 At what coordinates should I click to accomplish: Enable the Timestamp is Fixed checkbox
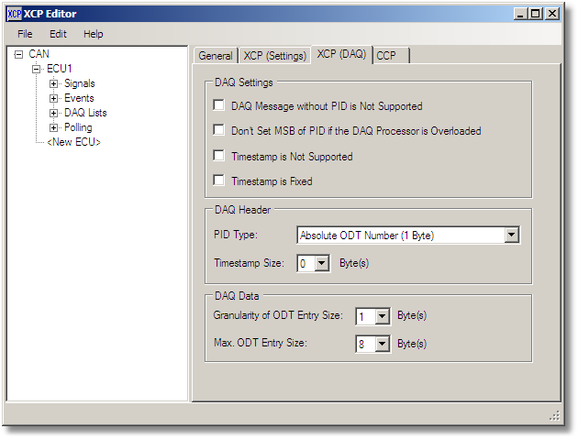click(x=218, y=181)
